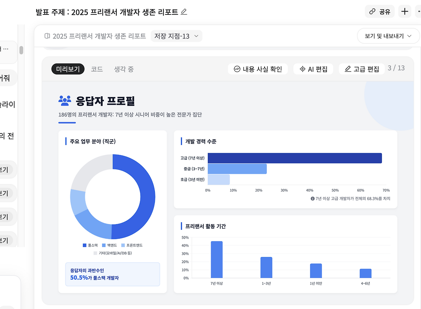The height and width of the screenshot is (309, 421).
Task: Select the 생각 중 tab
Action: coord(124,69)
